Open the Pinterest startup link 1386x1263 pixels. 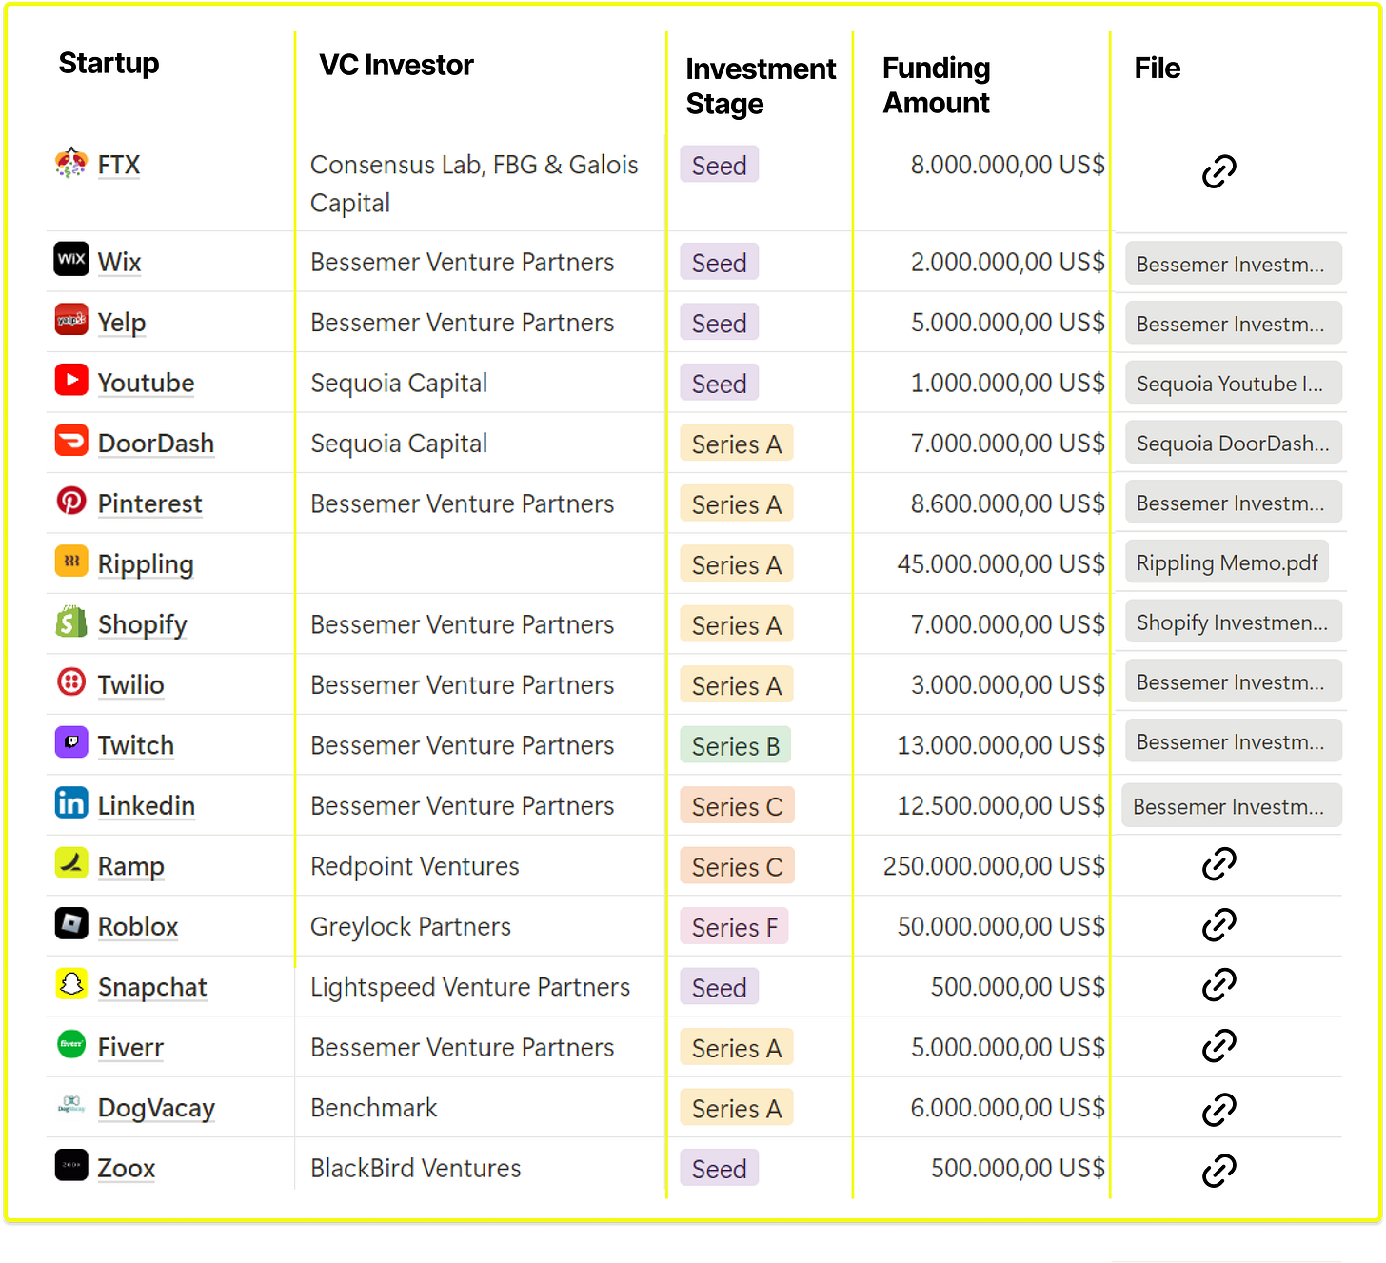tap(149, 503)
